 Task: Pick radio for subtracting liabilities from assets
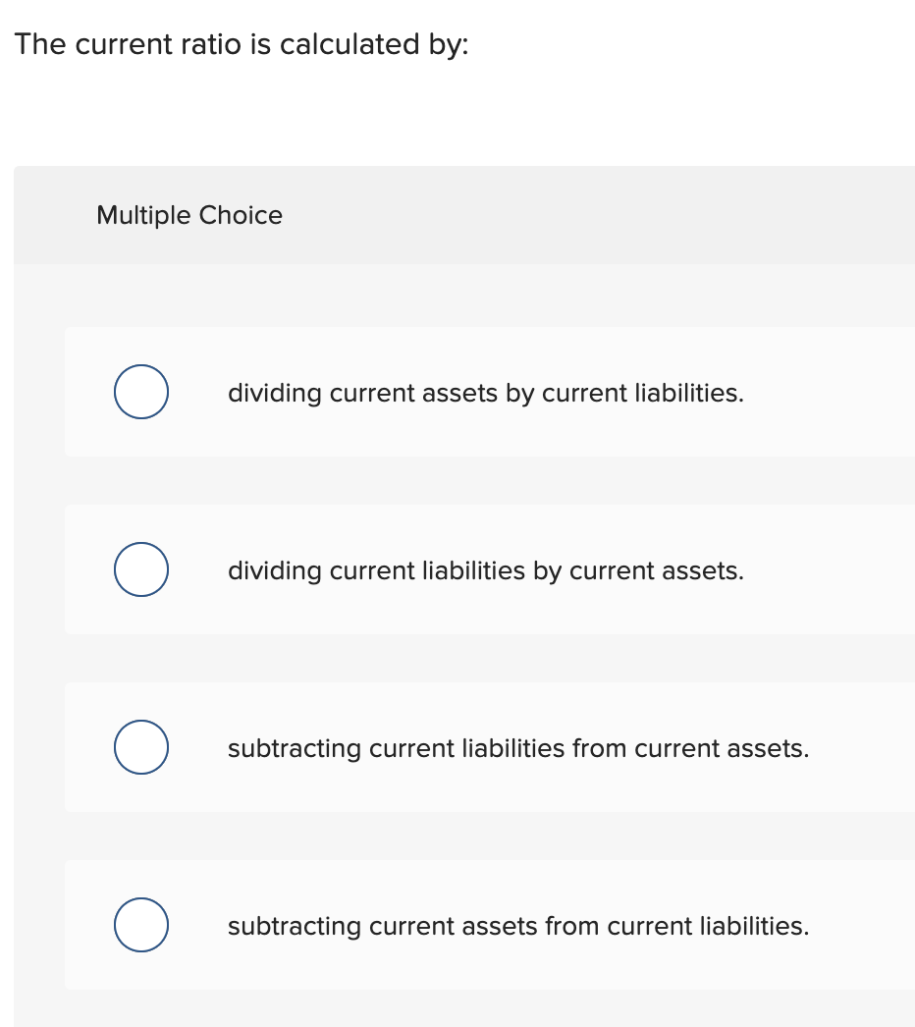(x=140, y=747)
